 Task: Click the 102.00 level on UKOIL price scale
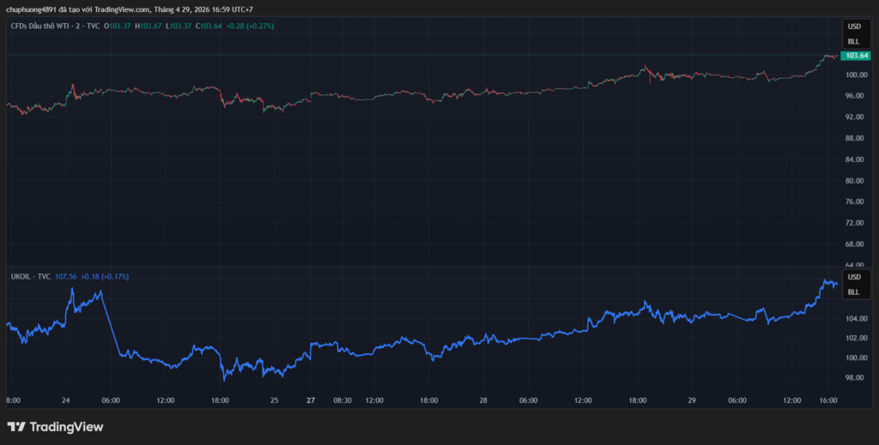pyautogui.click(x=854, y=338)
